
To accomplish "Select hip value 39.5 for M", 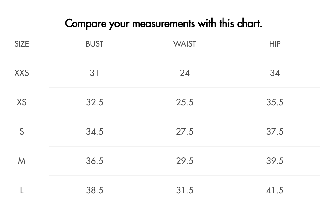I will (275, 161).
